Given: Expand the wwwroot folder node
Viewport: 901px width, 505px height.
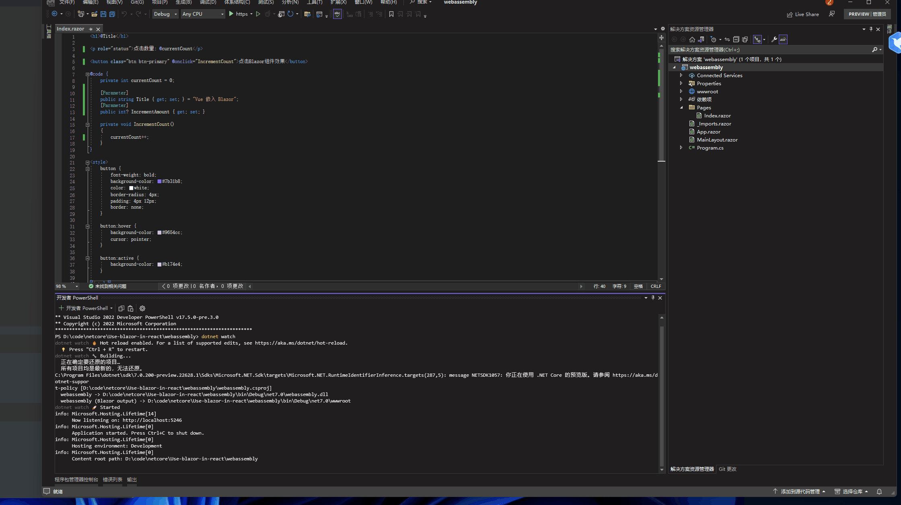Looking at the screenshot, I should (x=681, y=91).
